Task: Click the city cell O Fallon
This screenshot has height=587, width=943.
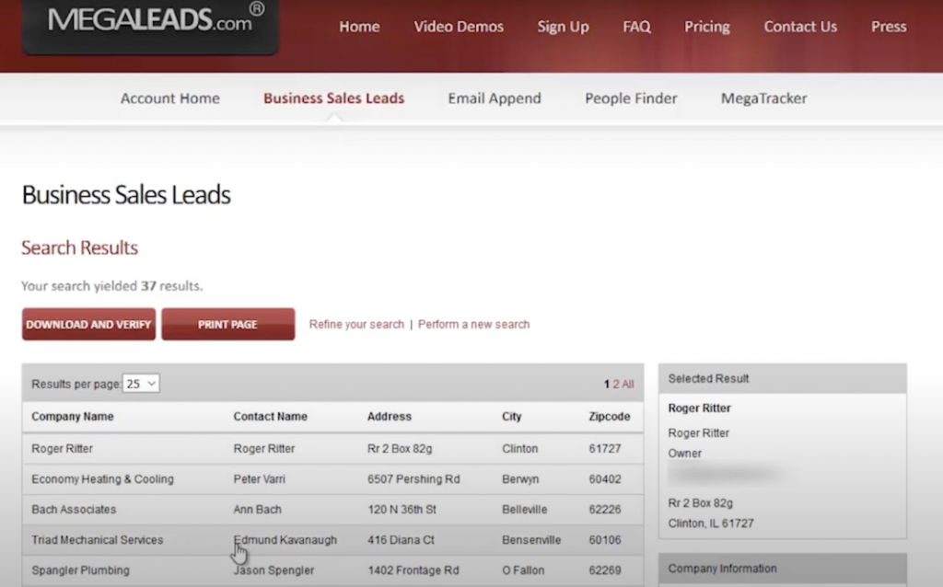Action: (523, 570)
